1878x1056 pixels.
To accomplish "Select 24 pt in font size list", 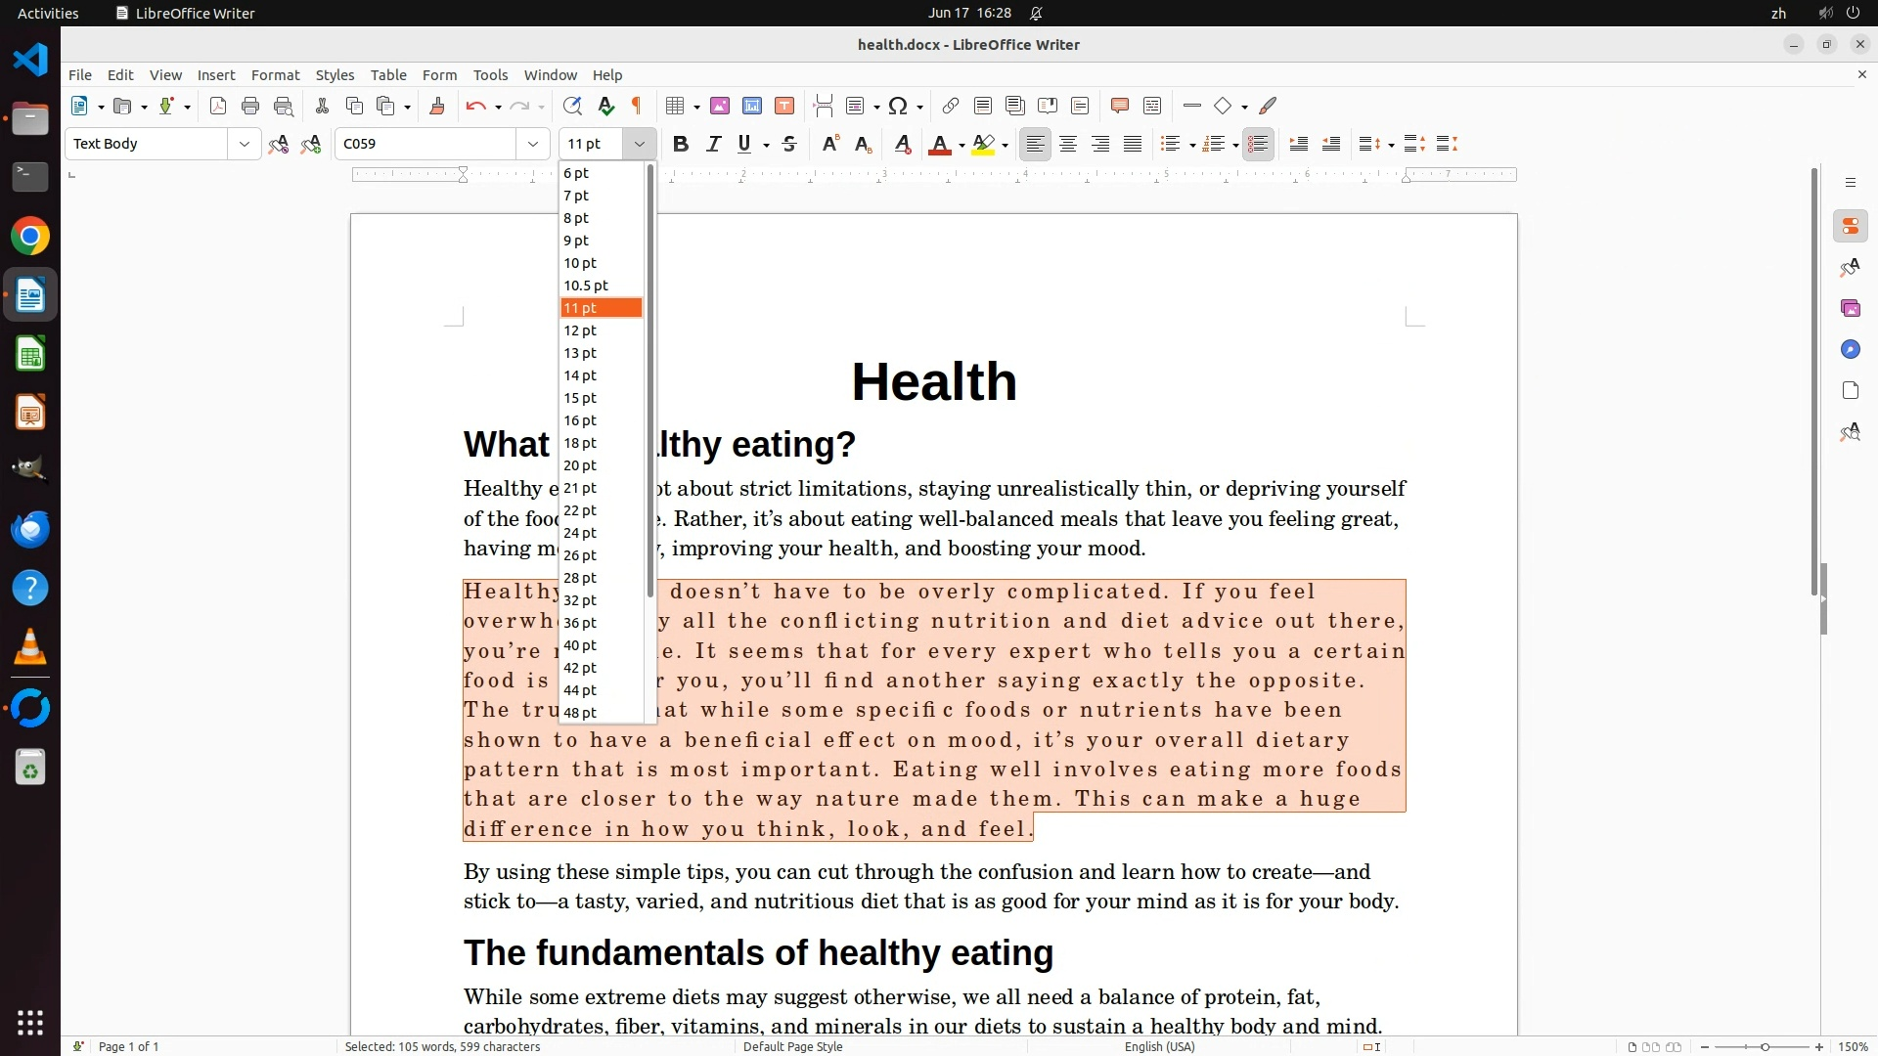I will 580,533.
